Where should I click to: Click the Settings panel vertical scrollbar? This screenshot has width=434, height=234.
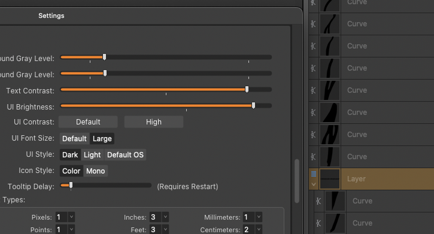coord(297,181)
